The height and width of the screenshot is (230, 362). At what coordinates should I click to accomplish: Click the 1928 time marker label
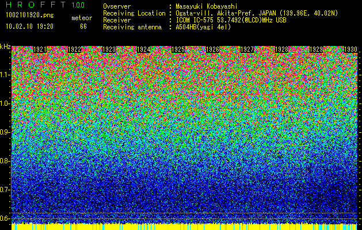[281, 49]
